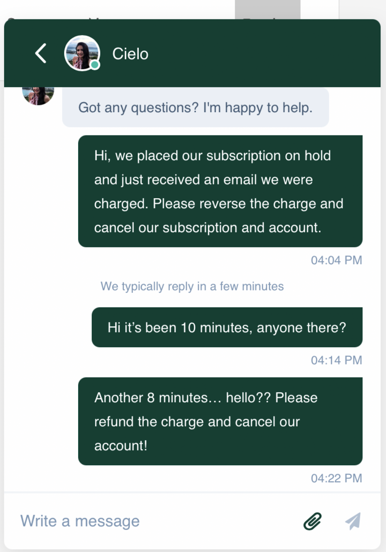Click the 04:04 PM timestamp

point(336,260)
